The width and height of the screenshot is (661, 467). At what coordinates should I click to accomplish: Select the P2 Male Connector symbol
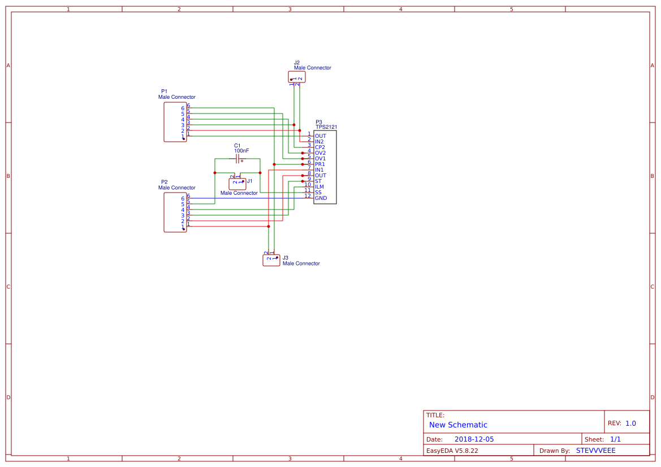pyautogui.click(x=174, y=211)
